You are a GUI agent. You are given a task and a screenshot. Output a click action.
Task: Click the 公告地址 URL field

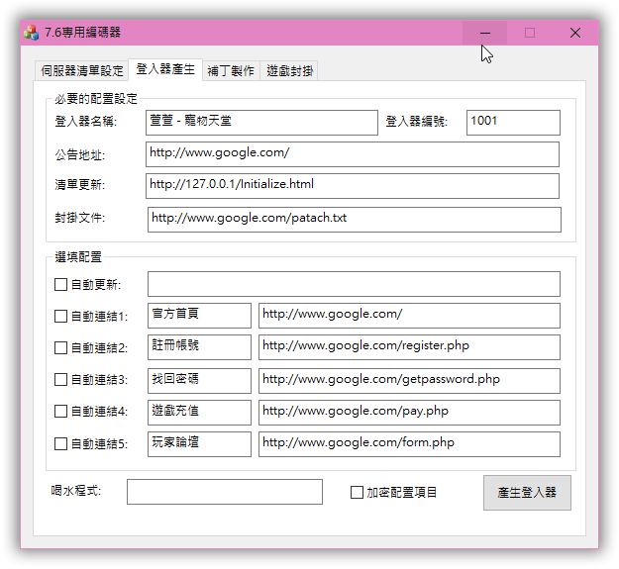tap(353, 154)
